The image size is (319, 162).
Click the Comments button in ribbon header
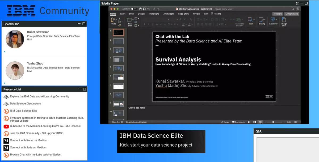[292, 14]
